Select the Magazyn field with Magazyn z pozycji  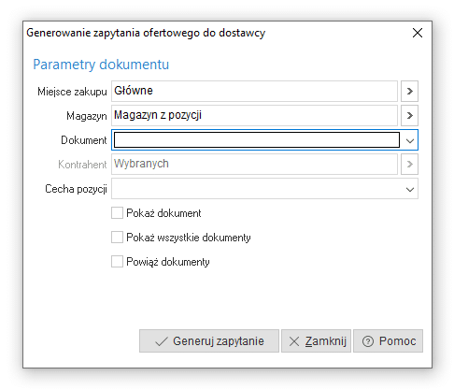coord(254,115)
